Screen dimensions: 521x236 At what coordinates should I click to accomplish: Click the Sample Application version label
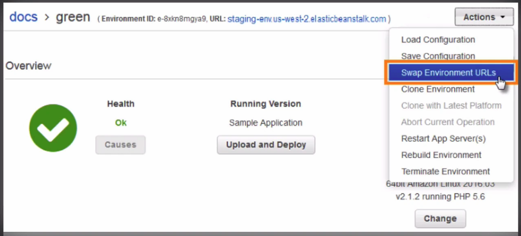click(266, 123)
